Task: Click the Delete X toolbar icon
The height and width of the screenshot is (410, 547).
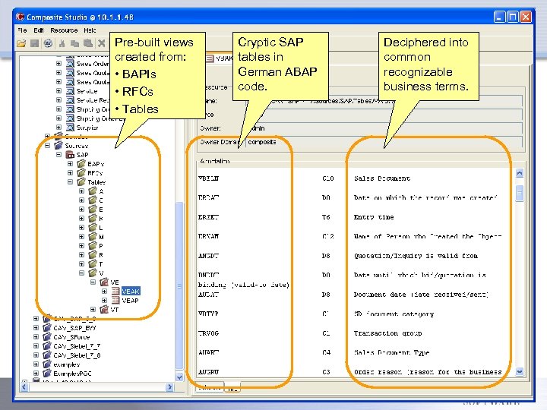Action: click(102, 43)
